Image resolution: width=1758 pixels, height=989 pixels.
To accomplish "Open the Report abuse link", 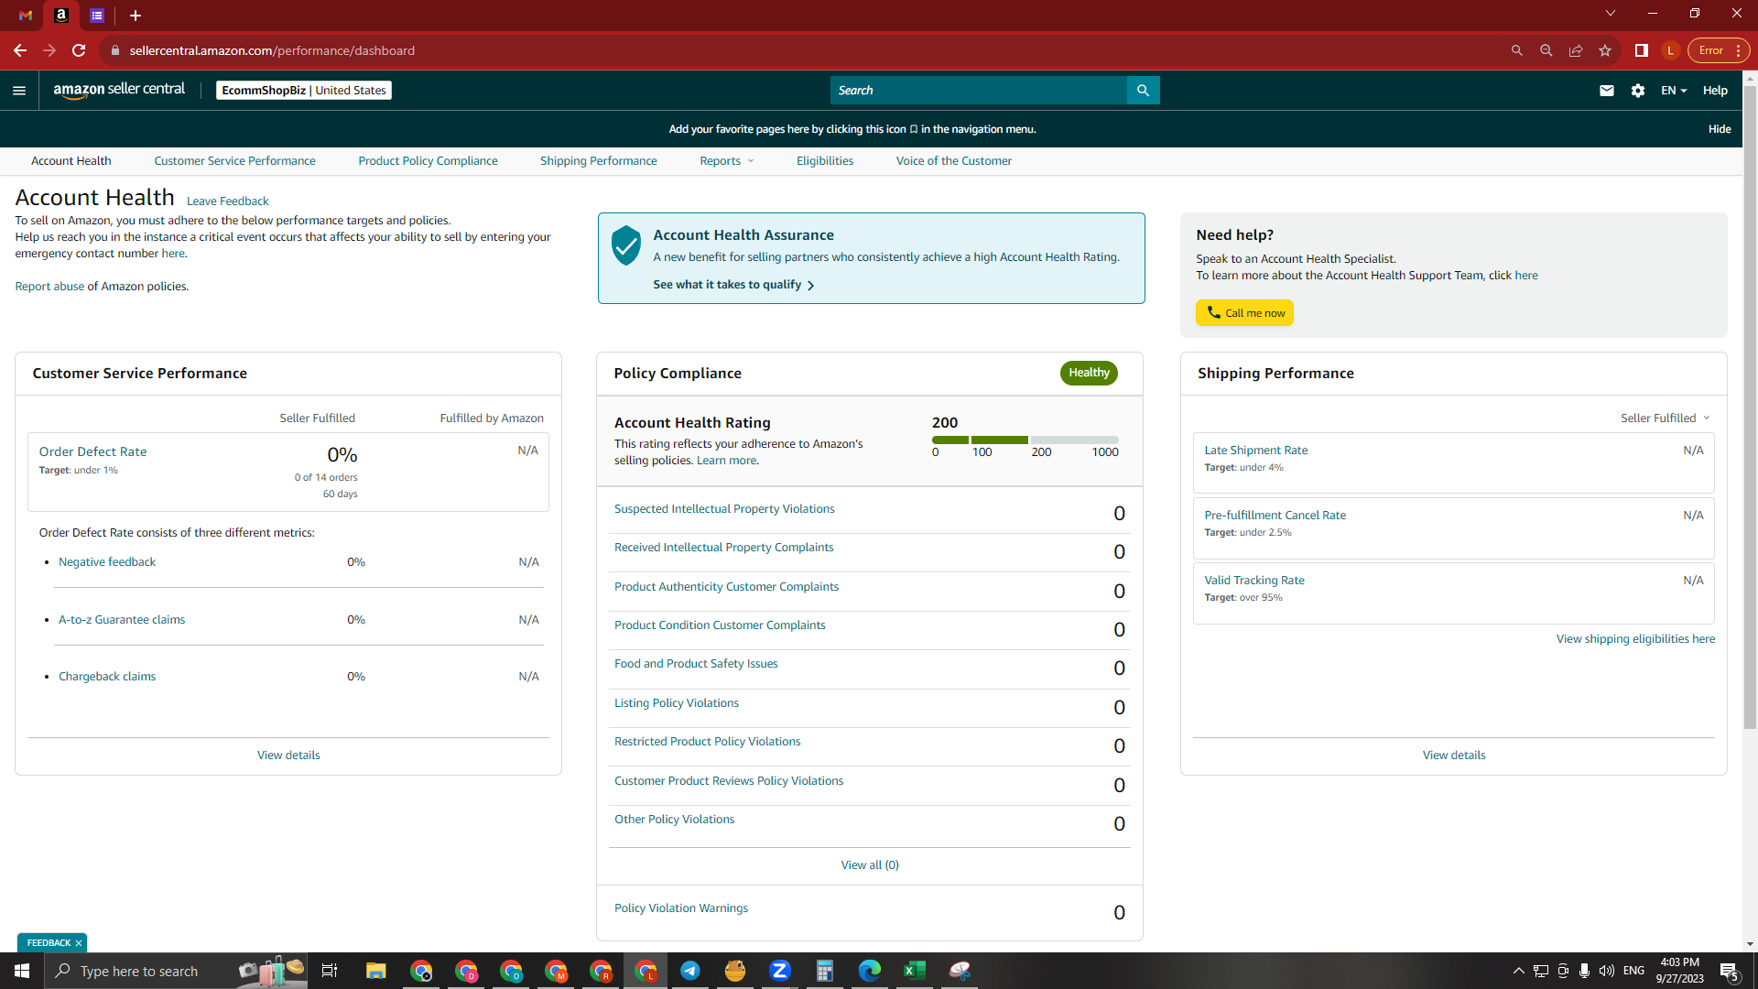I will pyautogui.click(x=49, y=287).
